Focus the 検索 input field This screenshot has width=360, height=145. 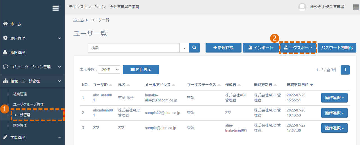134,48
